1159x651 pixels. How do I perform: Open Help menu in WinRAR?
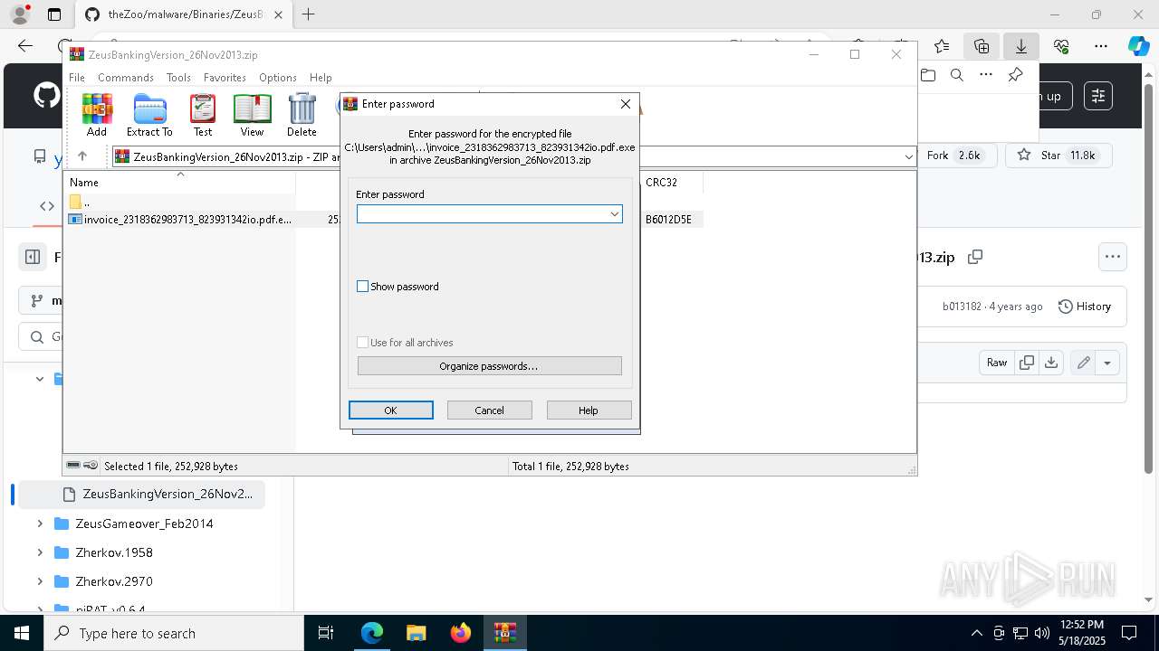[x=321, y=78]
